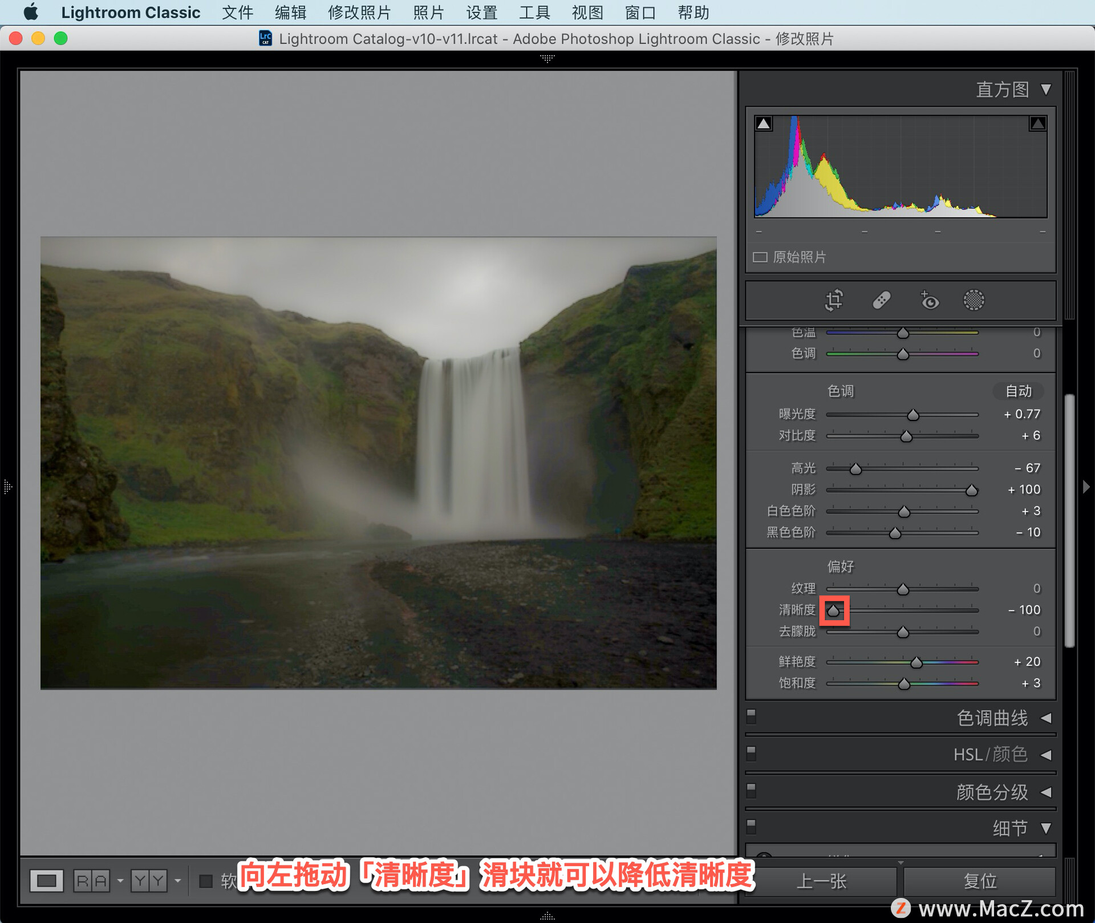Expand the 色调曲线 panel

(1046, 718)
